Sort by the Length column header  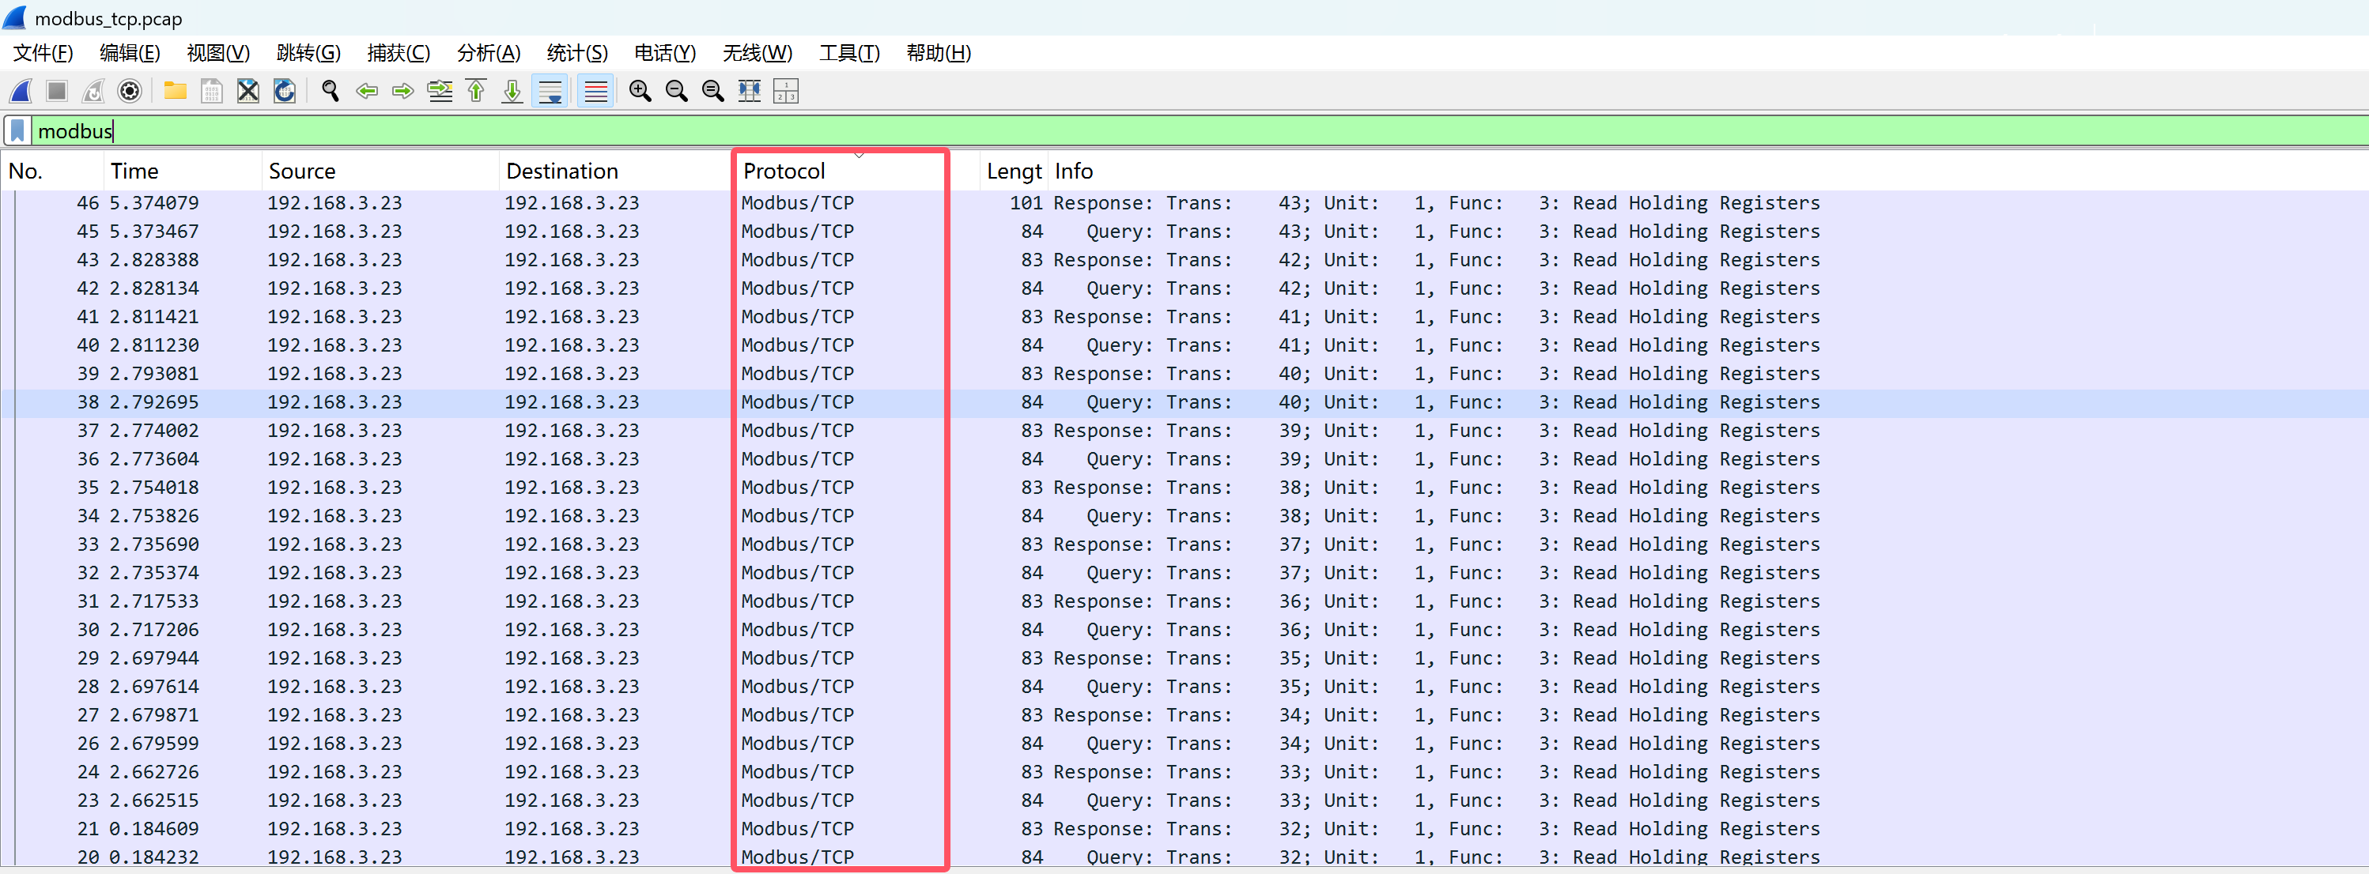coord(1014,171)
